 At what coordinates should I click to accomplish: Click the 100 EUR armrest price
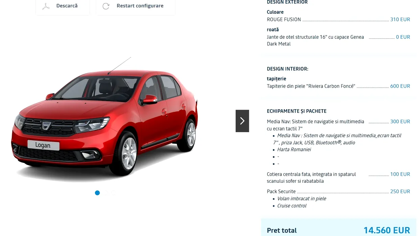400,174
